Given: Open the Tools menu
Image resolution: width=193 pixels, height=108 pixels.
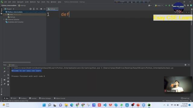Looking at the screenshot, I should click(x=43, y=2).
